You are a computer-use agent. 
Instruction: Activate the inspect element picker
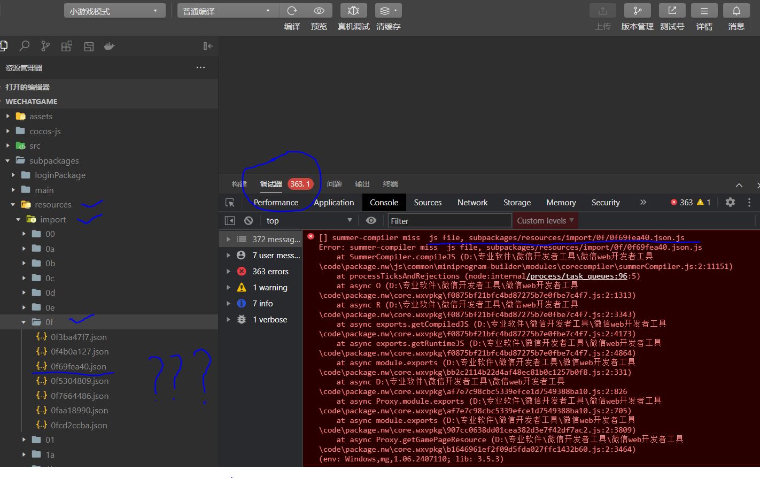[230, 203]
